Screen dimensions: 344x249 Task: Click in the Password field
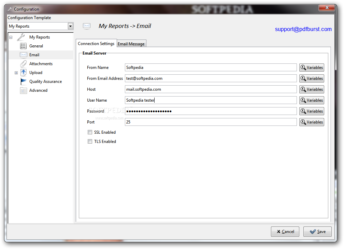coord(211,111)
